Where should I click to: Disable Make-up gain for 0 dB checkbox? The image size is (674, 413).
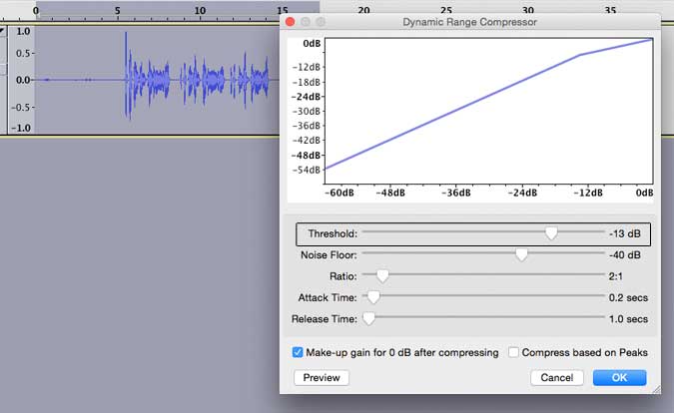[298, 352]
